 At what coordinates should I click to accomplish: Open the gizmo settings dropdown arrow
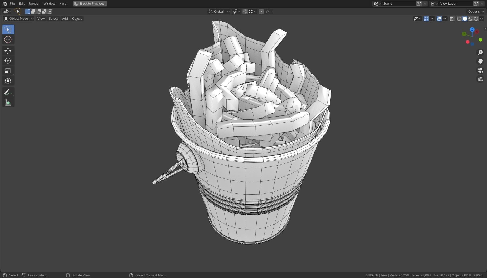(x=432, y=19)
